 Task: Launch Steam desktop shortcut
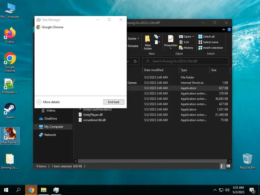click(x=10, y=111)
